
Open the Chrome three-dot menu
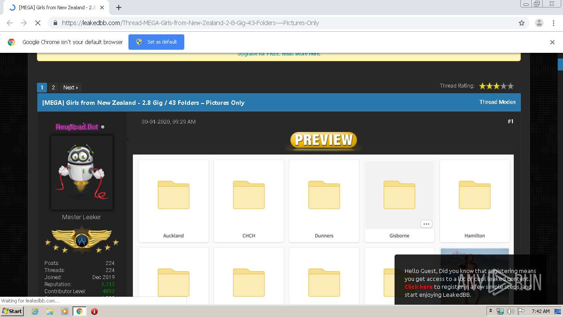553,23
